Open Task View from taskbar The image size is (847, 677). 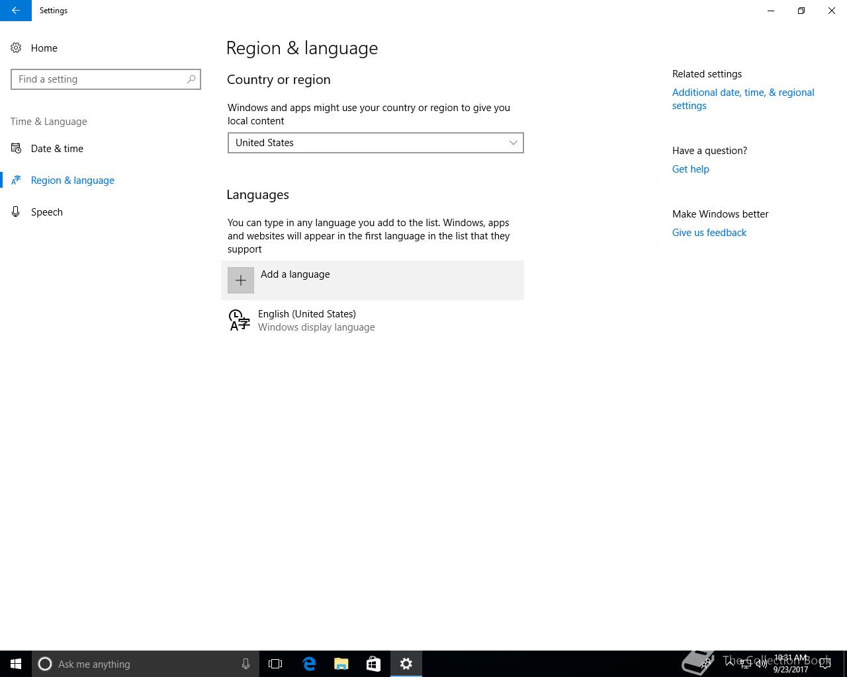click(275, 664)
